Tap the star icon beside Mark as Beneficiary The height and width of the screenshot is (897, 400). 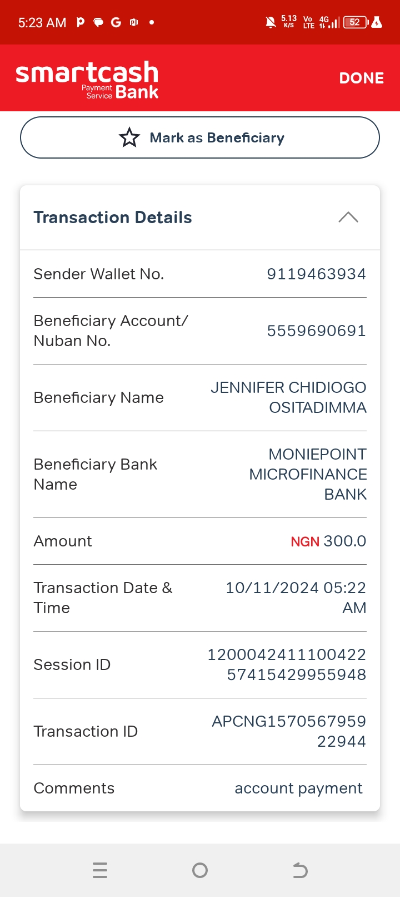[x=129, y=137]
